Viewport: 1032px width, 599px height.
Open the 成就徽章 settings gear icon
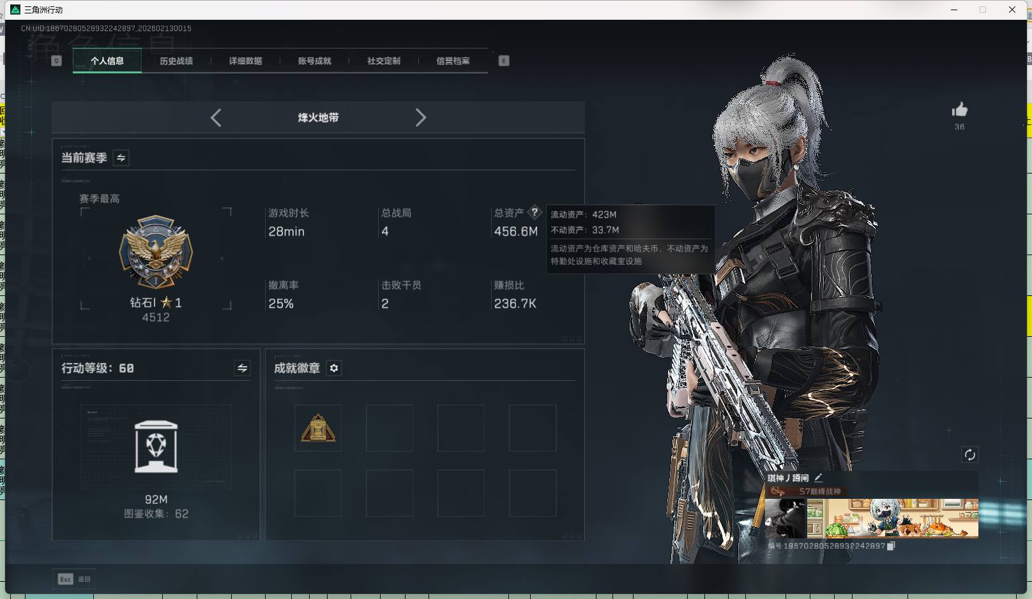[334, 368]
